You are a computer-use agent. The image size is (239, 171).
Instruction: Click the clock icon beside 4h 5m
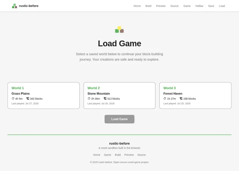[13, 99]
